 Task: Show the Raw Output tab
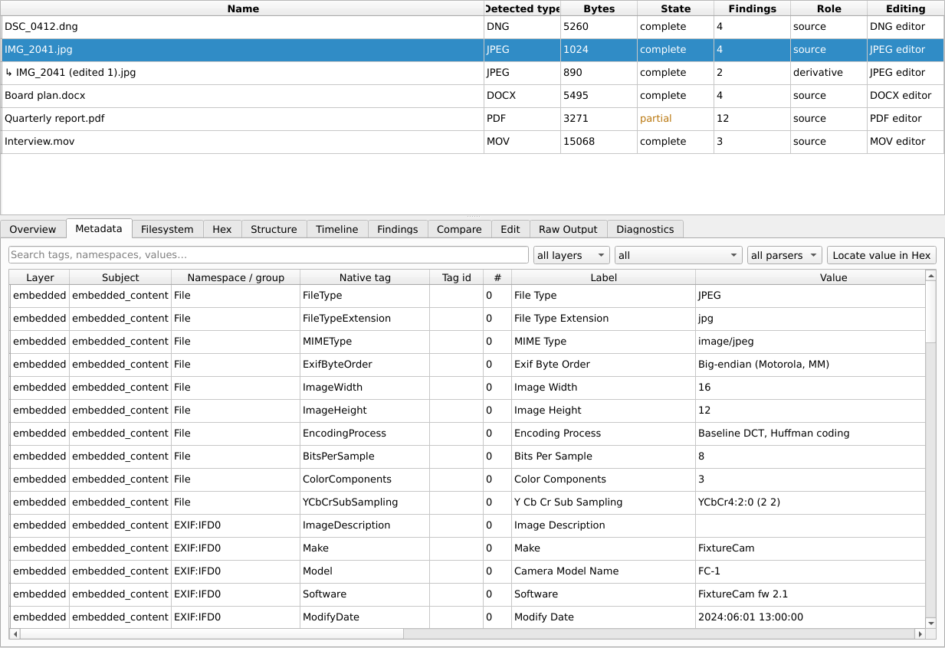click(568, 229)
